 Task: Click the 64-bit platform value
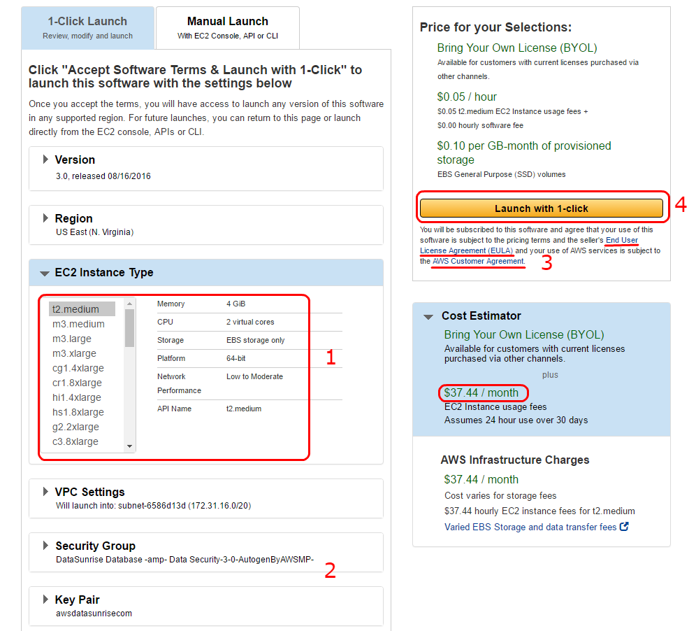tap(235, 358)
